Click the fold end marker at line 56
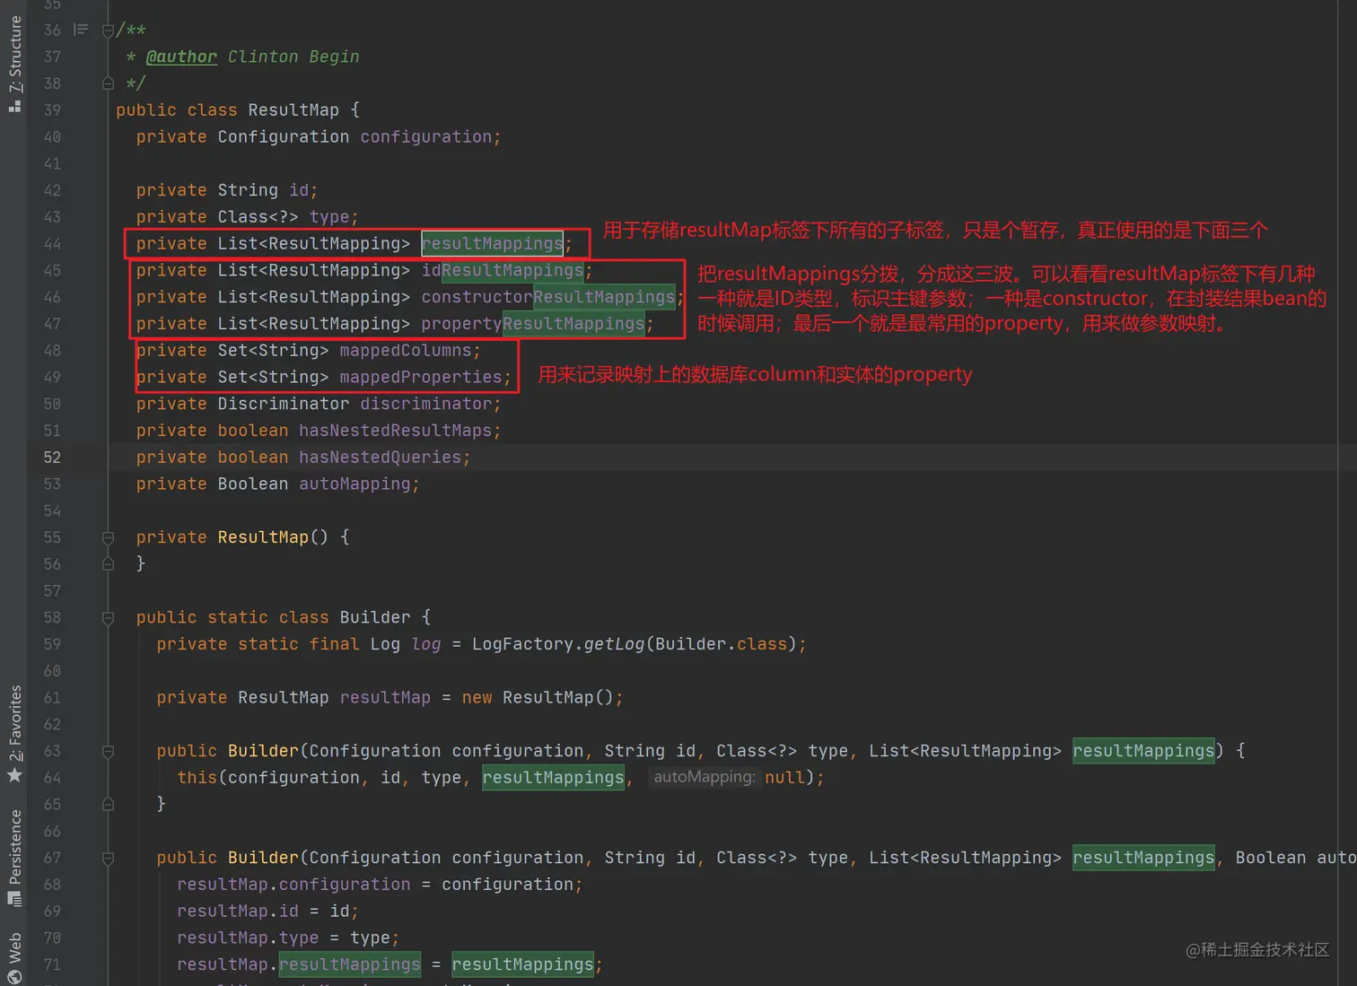Image resolution: width=1357 pixels, height=986 pixels. (x=108, y=564)
